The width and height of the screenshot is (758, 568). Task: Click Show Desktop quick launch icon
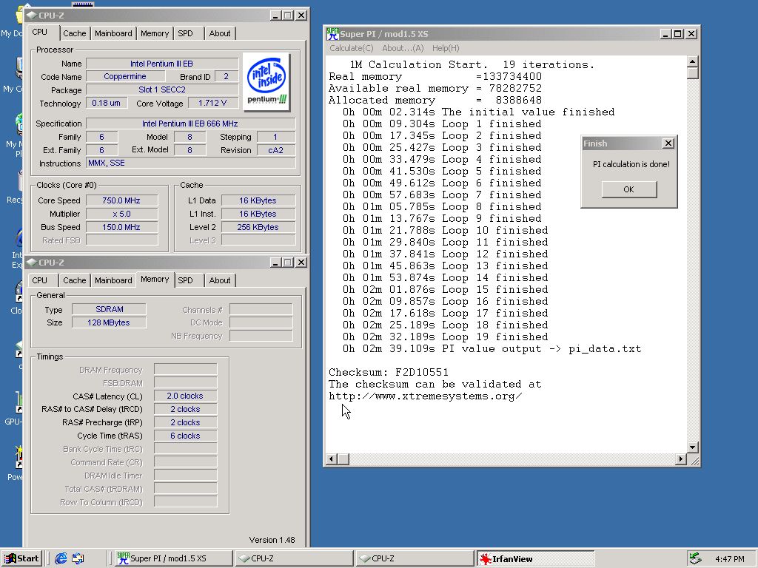pyautogui.click(x=78, y=558)
